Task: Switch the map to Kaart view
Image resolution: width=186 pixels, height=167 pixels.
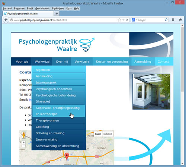Action: coord(98,134)
